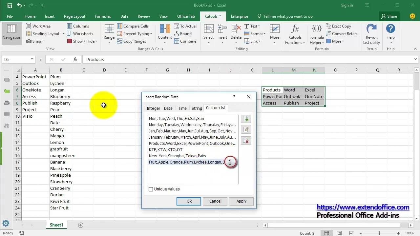The image size is (420, 236).
Task: Undo the last action in the title bar
Action: 19,5
